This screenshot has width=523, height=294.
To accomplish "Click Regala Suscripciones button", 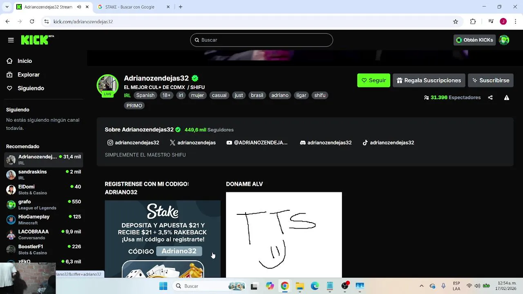I will 429,80.
